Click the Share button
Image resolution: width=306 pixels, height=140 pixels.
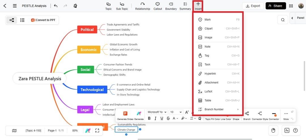276,6
